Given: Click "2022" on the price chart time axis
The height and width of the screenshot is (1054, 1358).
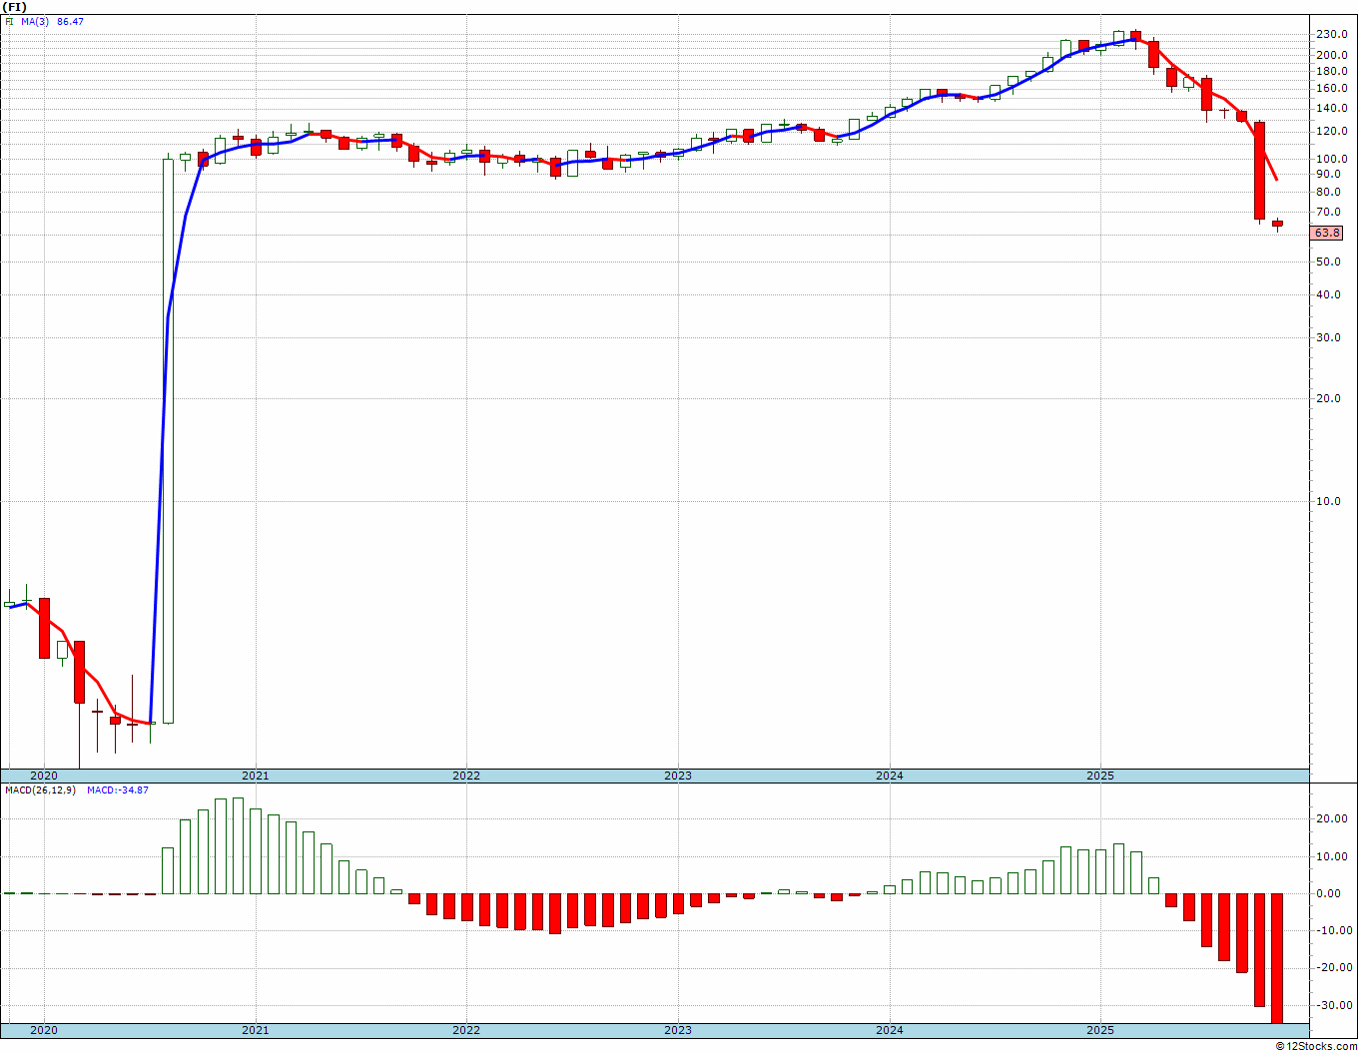Looking at the screenshot, I should (466, 776).
